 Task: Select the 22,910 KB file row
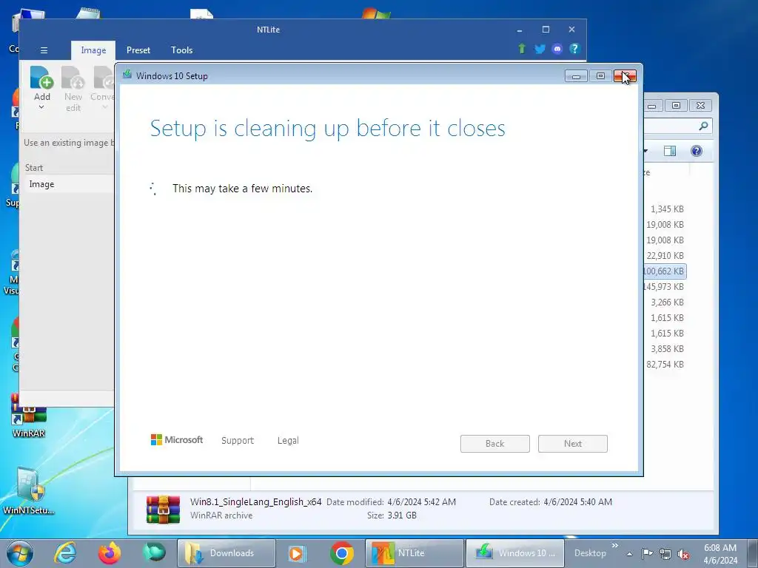coord(665,256)
